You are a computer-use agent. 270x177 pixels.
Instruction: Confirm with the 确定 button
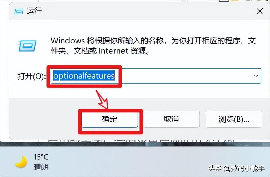(109, 119)
